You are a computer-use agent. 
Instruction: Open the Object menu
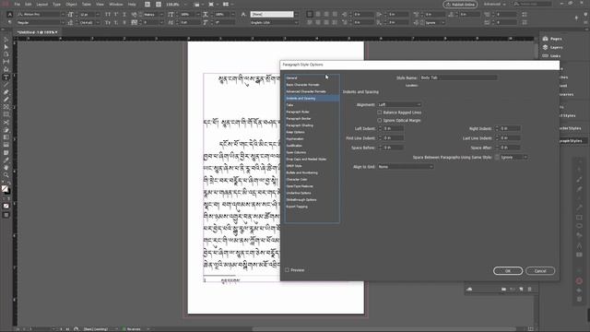(71, 4)
